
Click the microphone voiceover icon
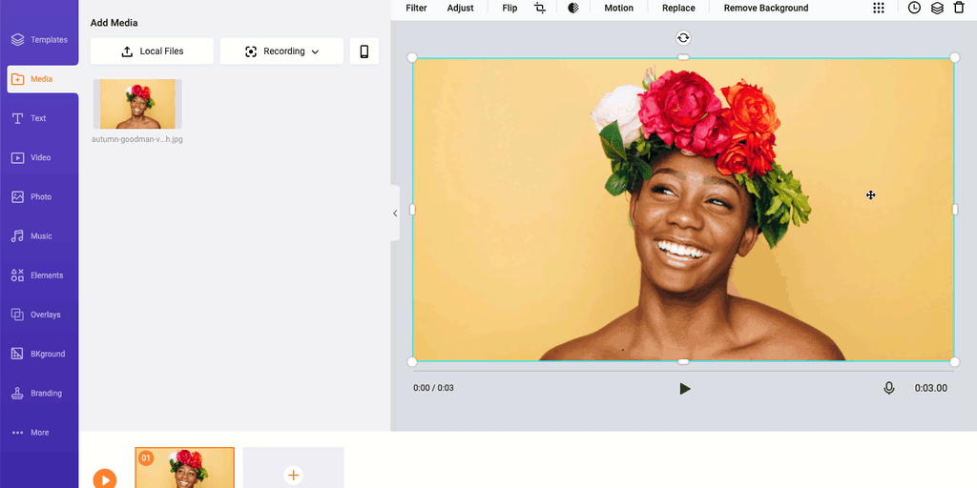point(889,388)
